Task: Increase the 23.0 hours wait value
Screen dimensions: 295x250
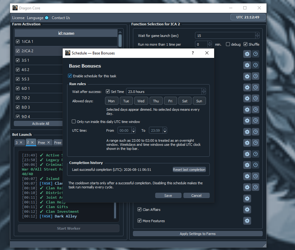Action: tap(203, 90)
